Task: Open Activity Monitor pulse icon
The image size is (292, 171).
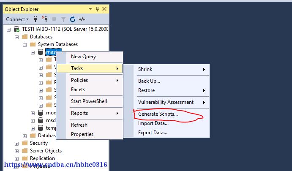Action: pos(82,19)
